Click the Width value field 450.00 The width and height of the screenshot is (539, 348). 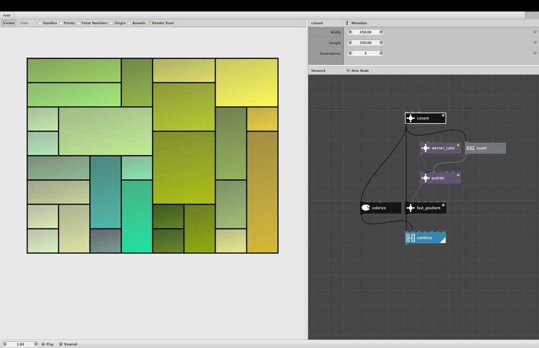(365, 32)
